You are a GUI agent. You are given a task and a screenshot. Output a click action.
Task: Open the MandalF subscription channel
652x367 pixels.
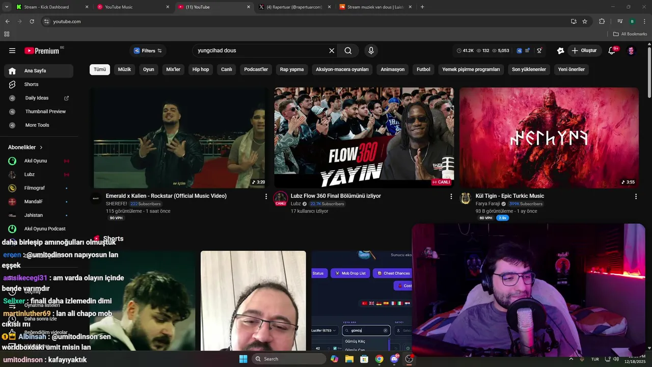click(x=39, y=202)
